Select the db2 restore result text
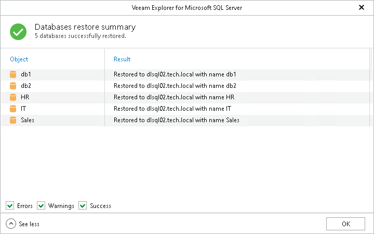 click(175, 86)
